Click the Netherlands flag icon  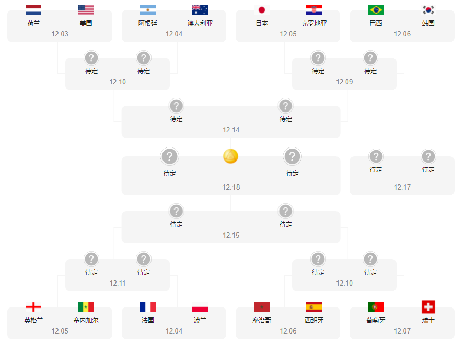click(x=33, y=10)
